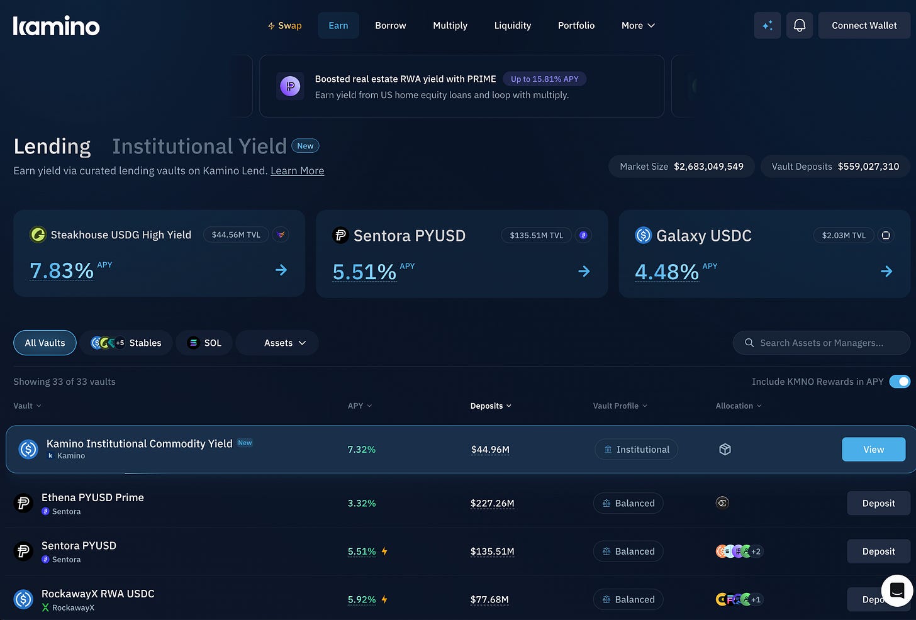Open the Portfolio page
This screenshot has width=916, height=620.
pyautogui.click(x=576, y=26)
